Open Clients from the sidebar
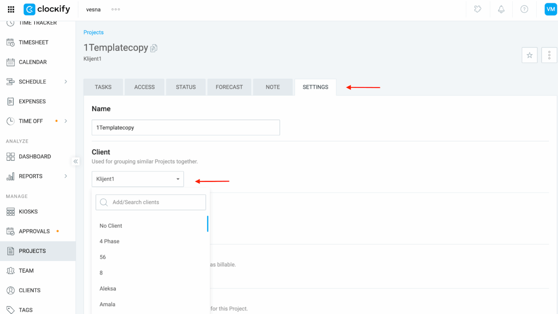The image size is (558, 314). point(29,290)
